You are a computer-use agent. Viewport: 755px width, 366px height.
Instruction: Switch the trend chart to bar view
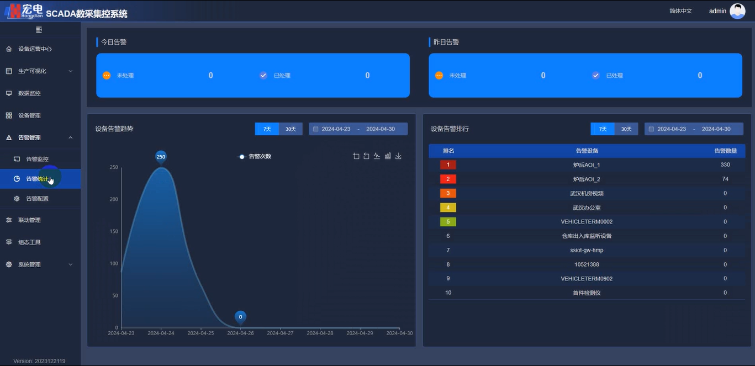tap(388, 156)
